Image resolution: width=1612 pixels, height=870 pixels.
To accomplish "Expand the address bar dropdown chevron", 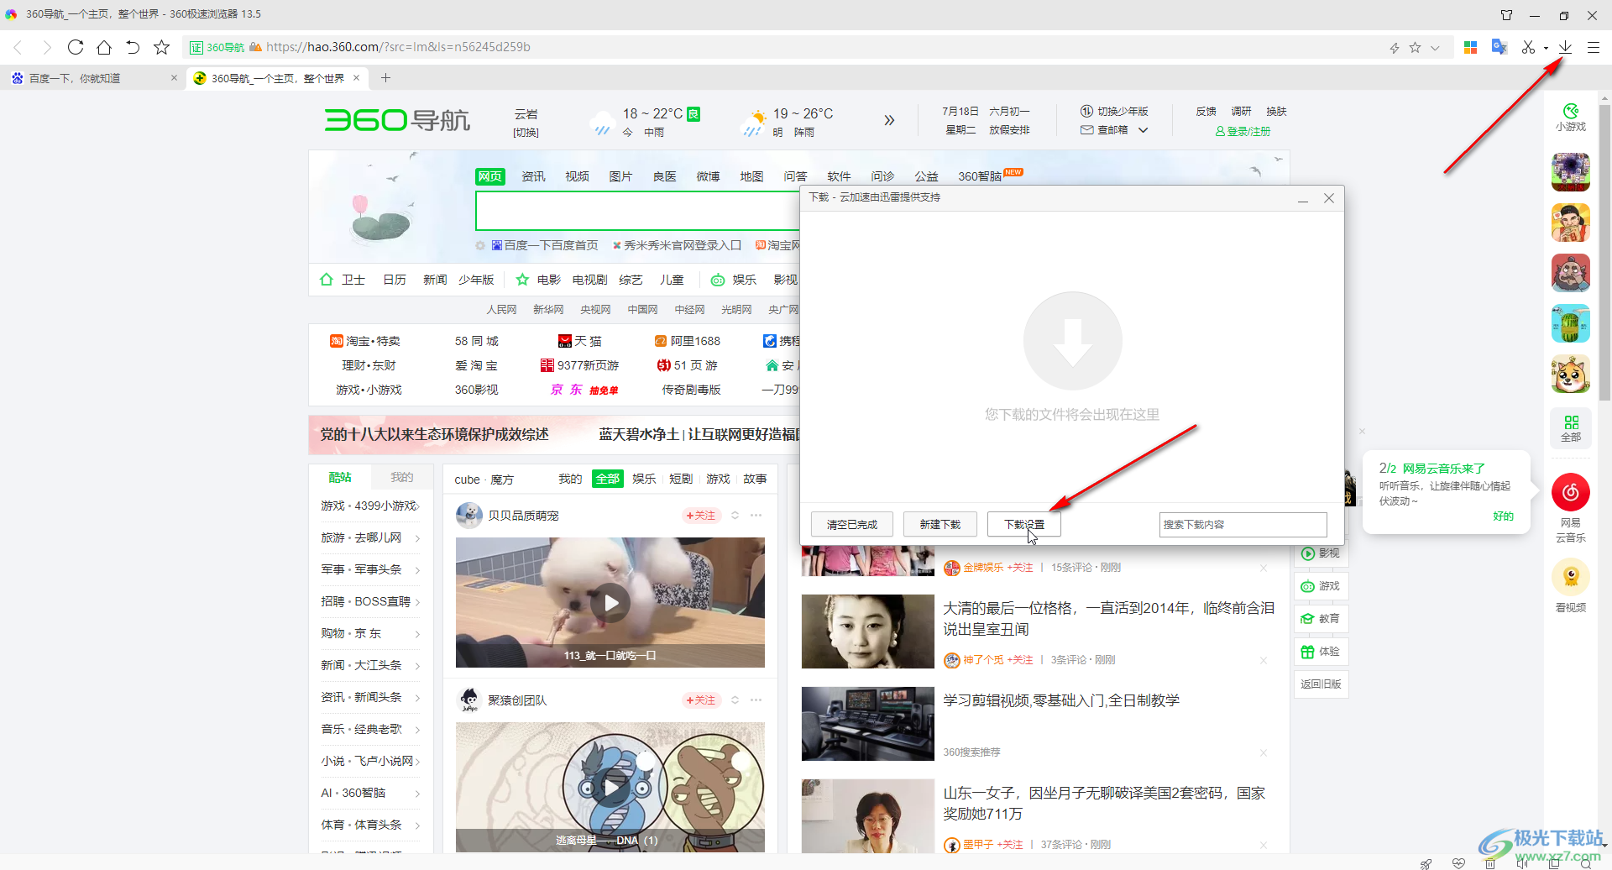I will [1435, 48].
